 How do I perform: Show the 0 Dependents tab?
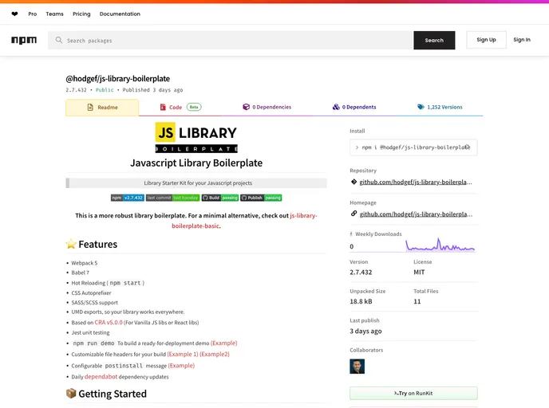click(354, 107)
